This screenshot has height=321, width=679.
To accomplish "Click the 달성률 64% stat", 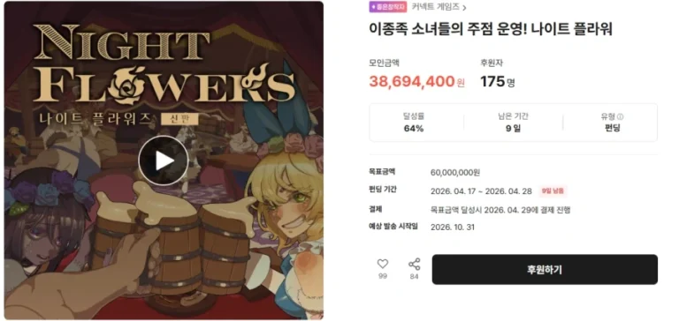I will coord(414,123).
